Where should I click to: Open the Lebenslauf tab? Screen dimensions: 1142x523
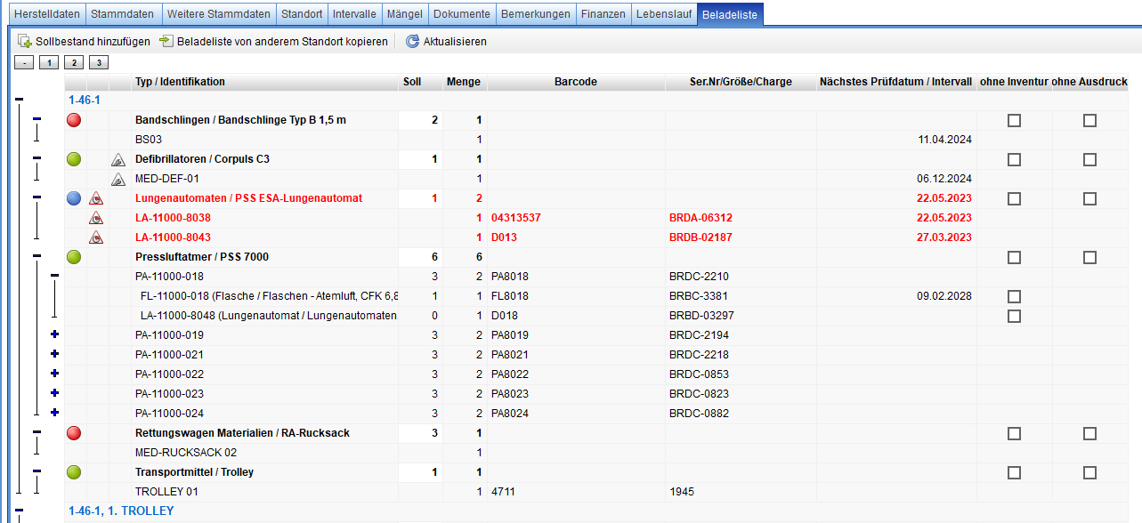pos(664,14)
